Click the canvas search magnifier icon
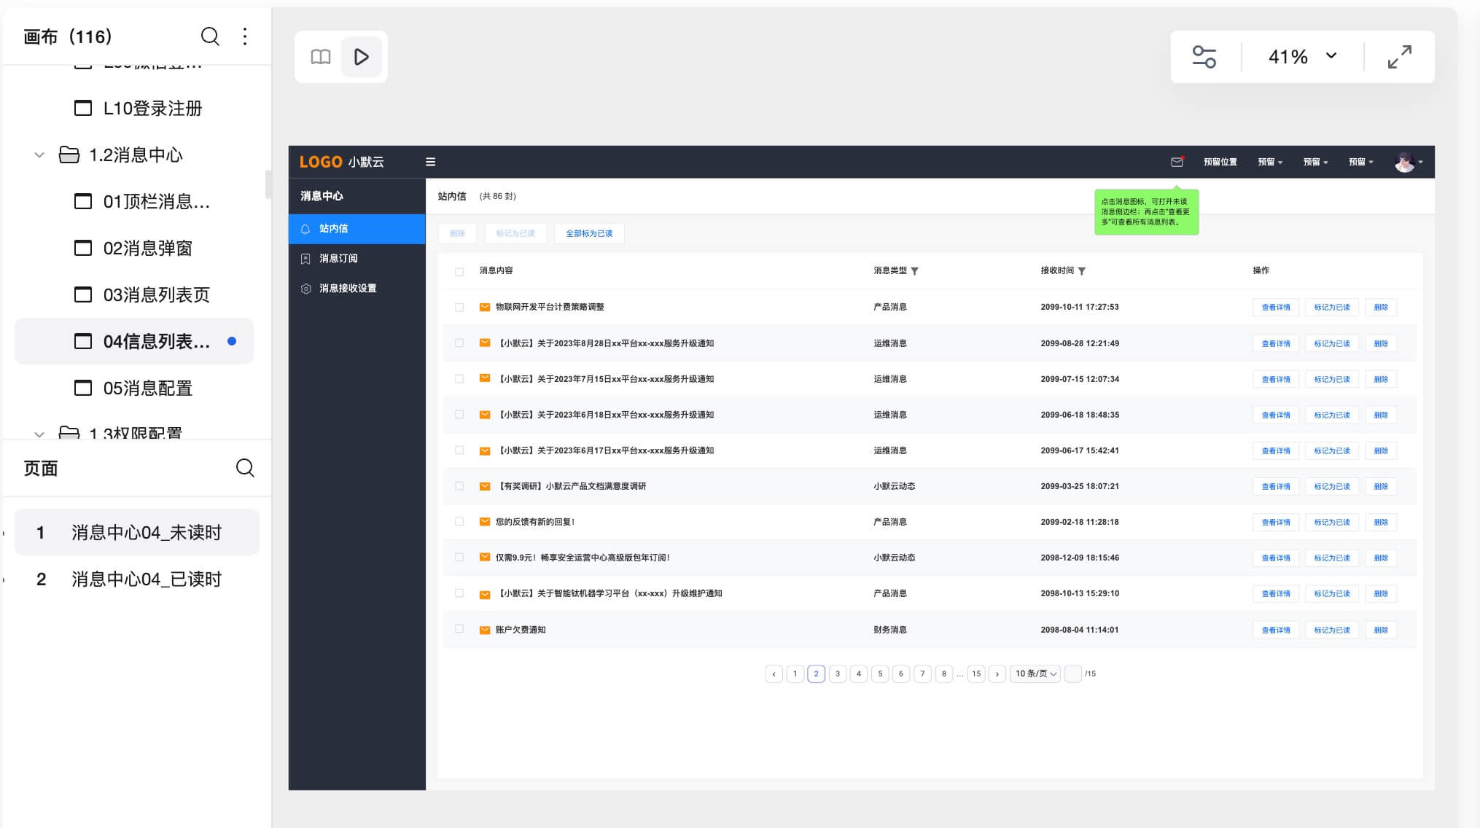 coord(210,36)
